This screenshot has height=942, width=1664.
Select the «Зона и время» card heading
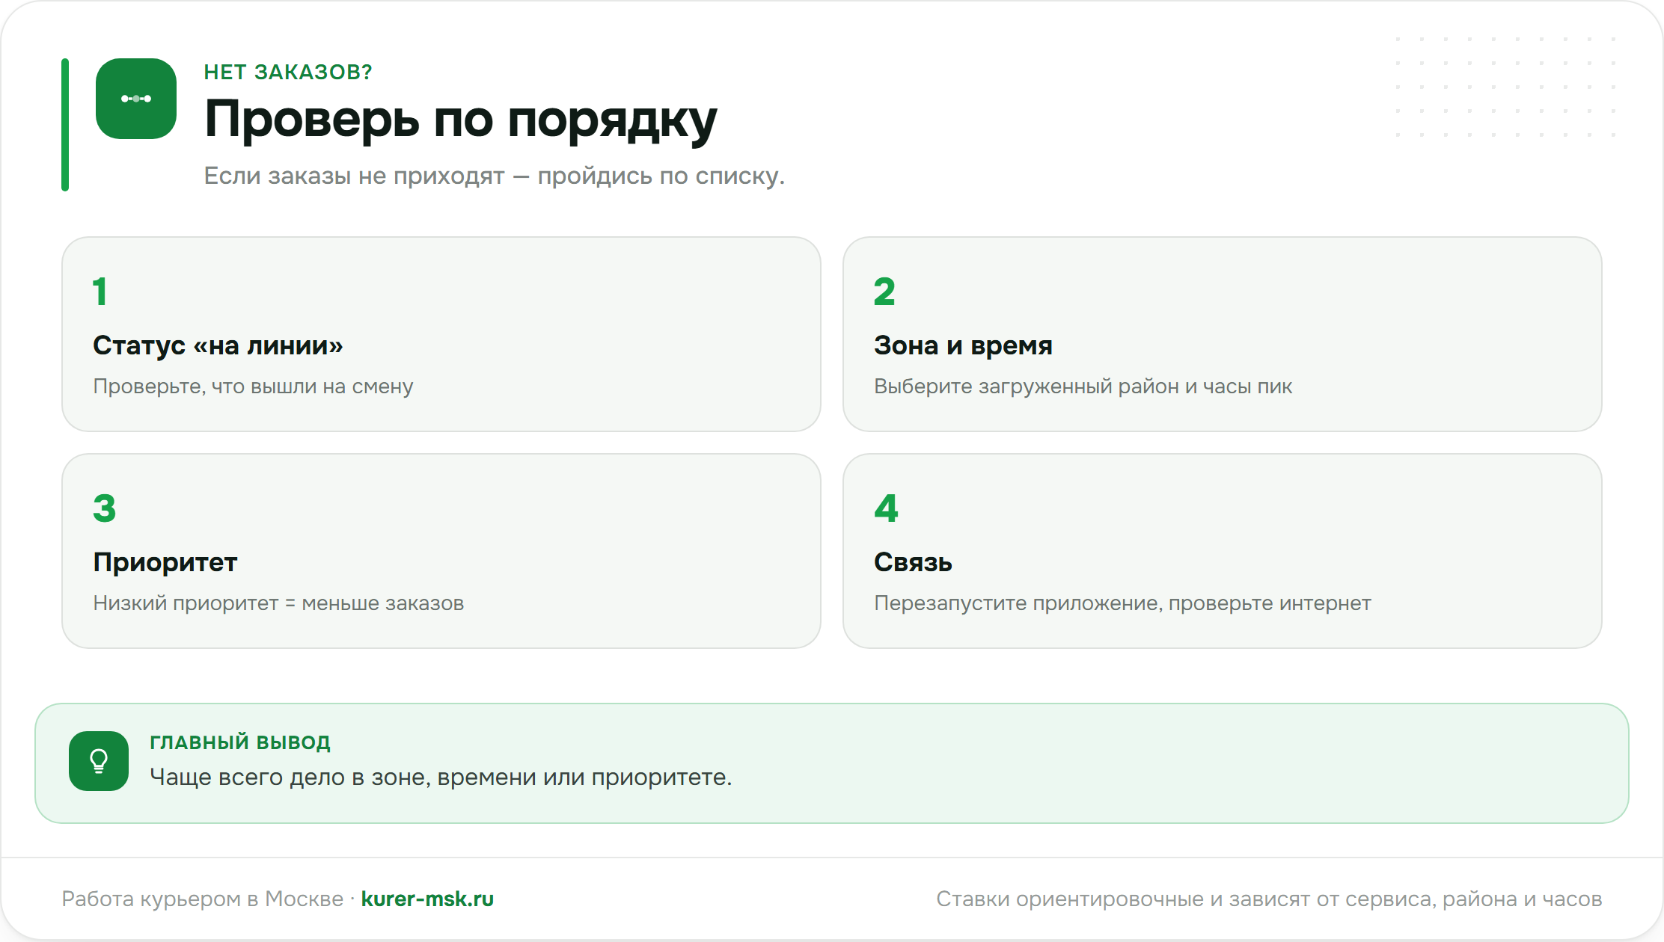(963, 345)
